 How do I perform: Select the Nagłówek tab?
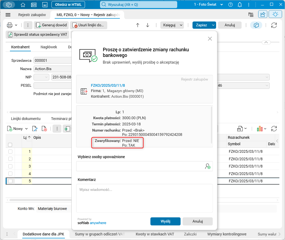point(49,47)
